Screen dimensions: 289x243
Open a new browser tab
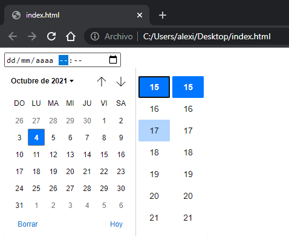[x=163, y=15]
